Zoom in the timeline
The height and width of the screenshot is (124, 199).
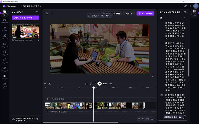(143, 119)
